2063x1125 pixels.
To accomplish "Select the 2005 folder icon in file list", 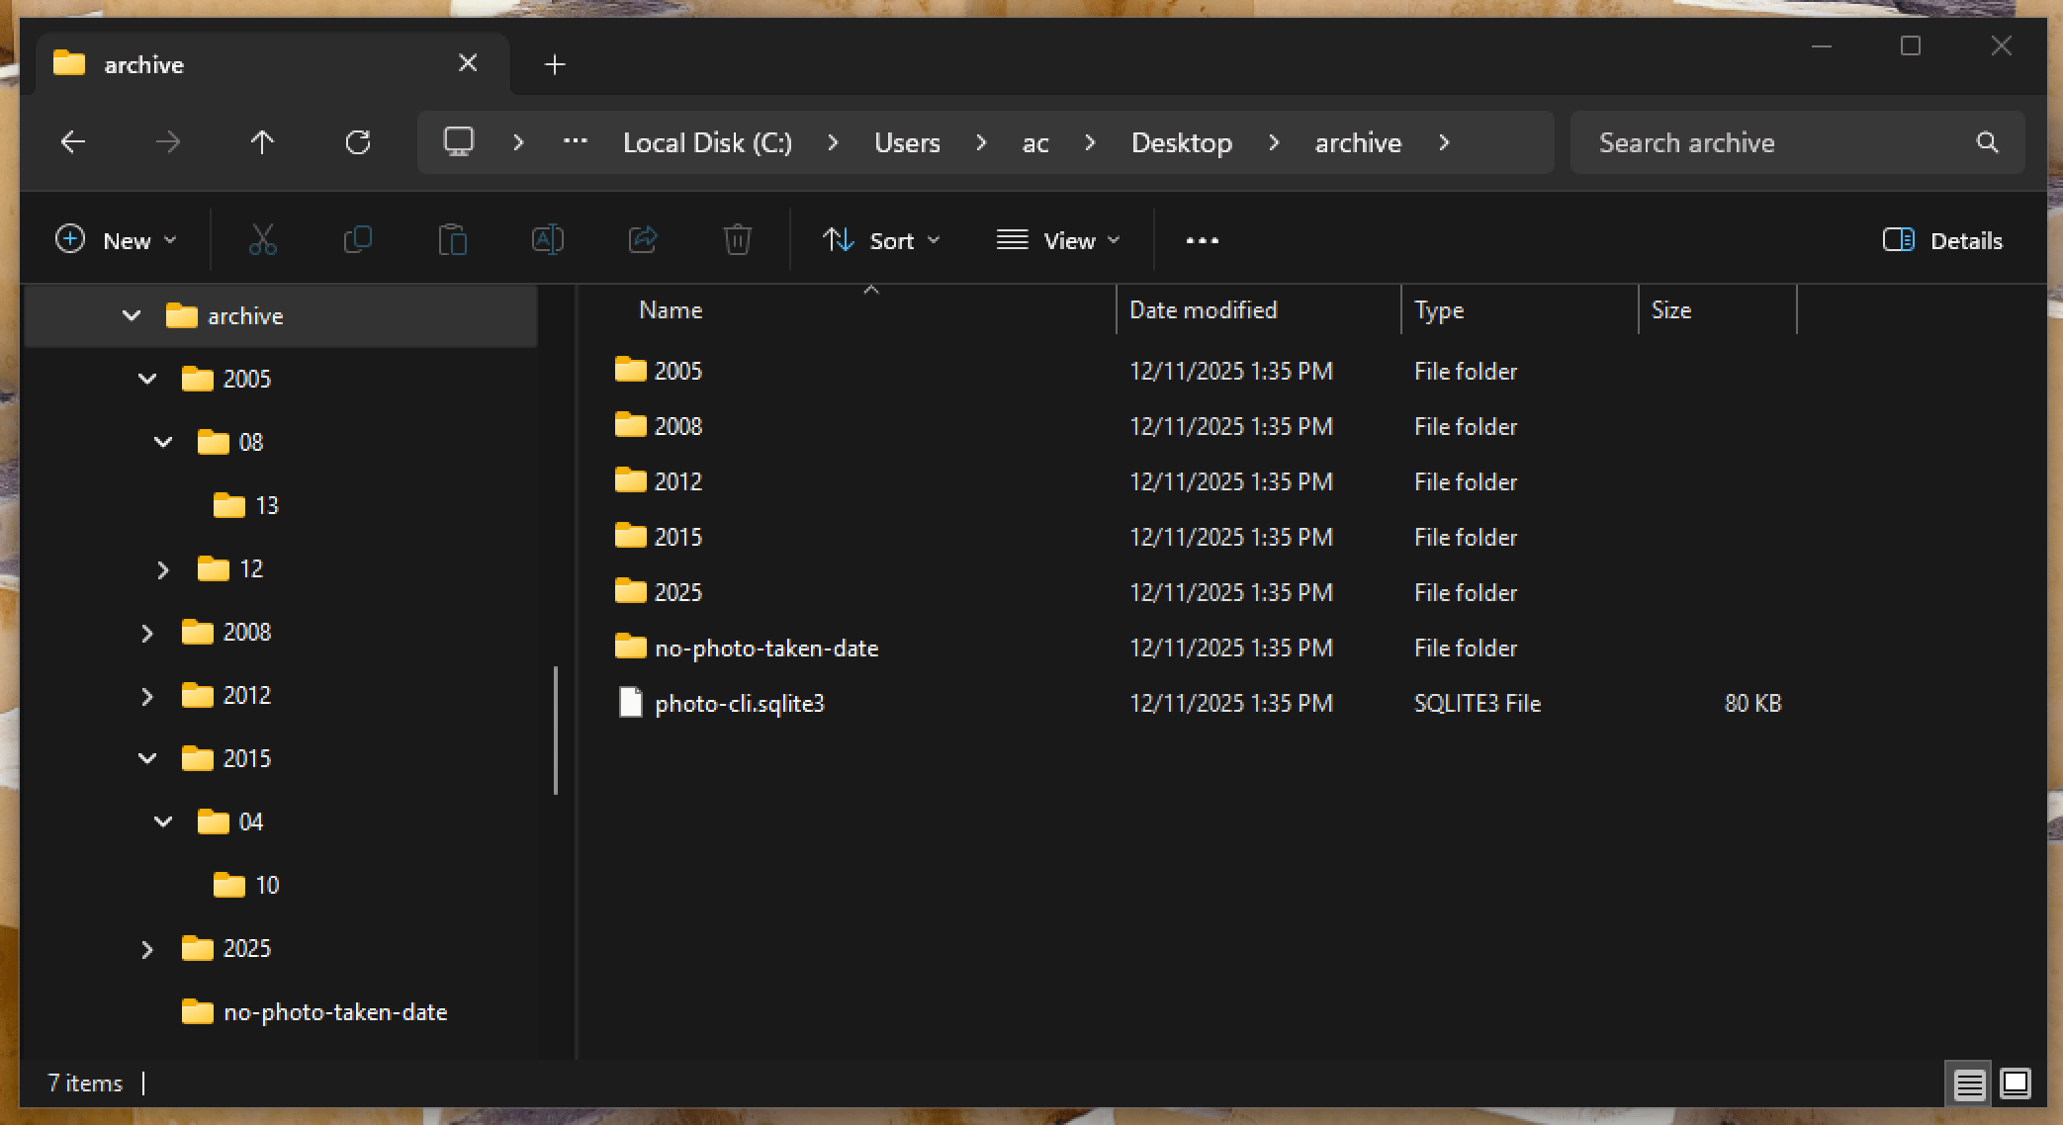I will pos(630,370).
